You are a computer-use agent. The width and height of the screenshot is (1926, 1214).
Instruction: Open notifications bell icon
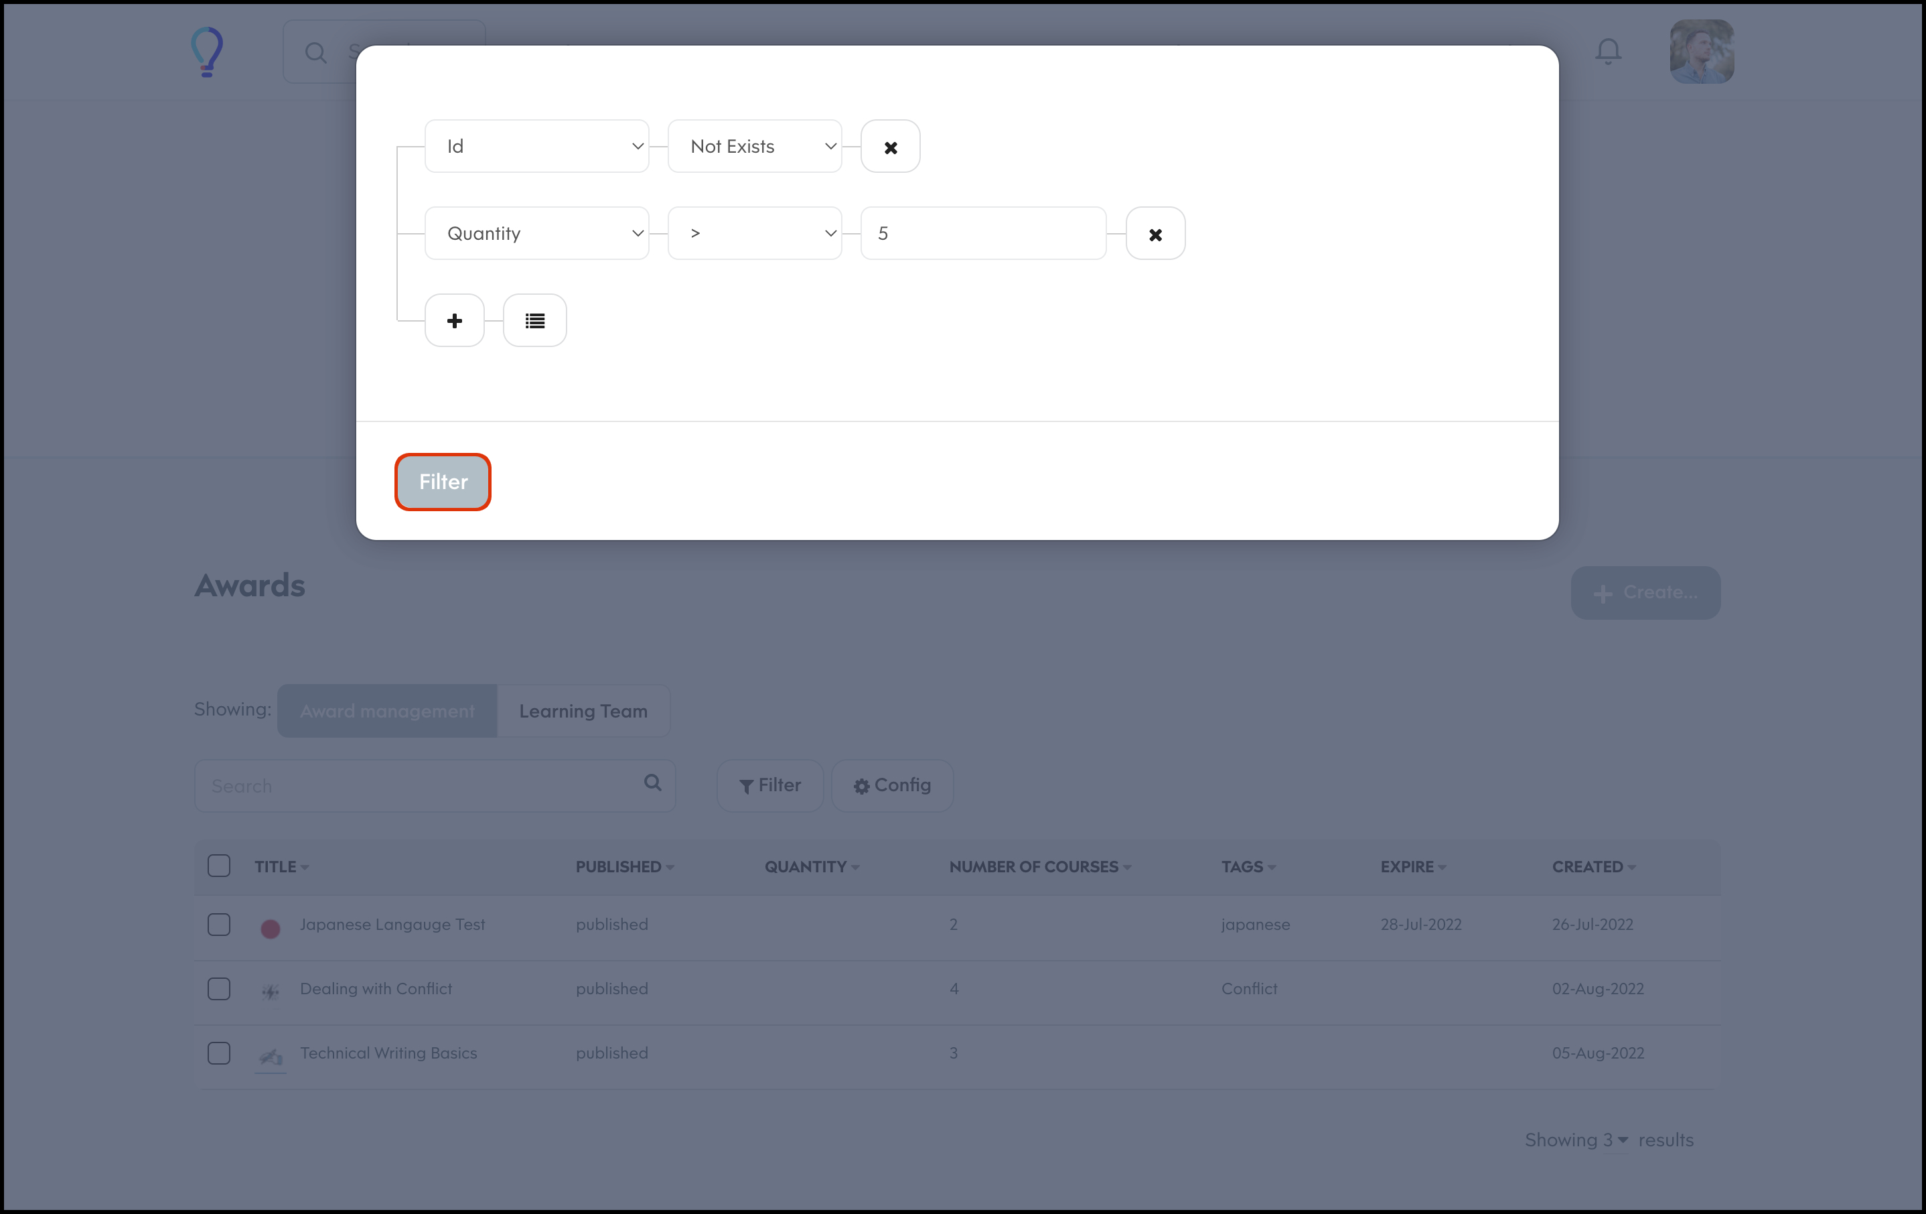pos(1608,51)
